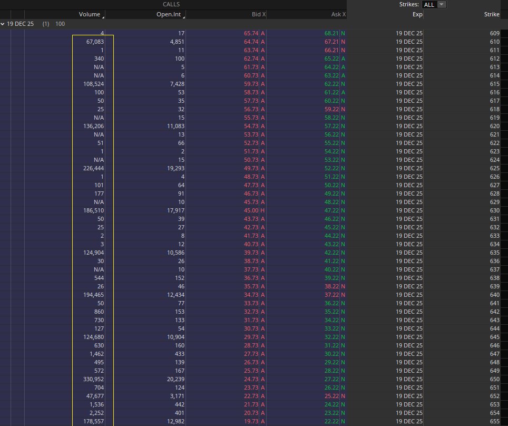The image size is (508, 426).
Task: Click the ask price 52.22 at strike 625
Action: (333, 168)
